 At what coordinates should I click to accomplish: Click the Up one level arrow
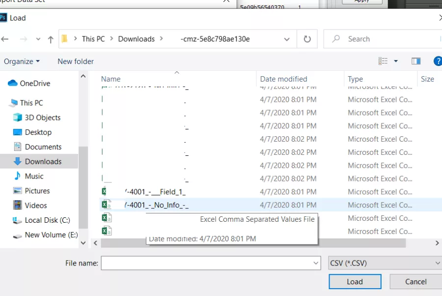51,39
